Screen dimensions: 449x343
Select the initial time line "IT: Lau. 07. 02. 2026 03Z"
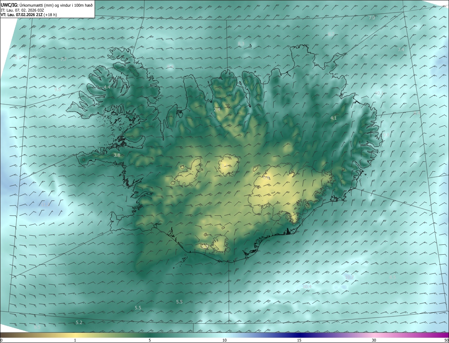click(22, 10)
